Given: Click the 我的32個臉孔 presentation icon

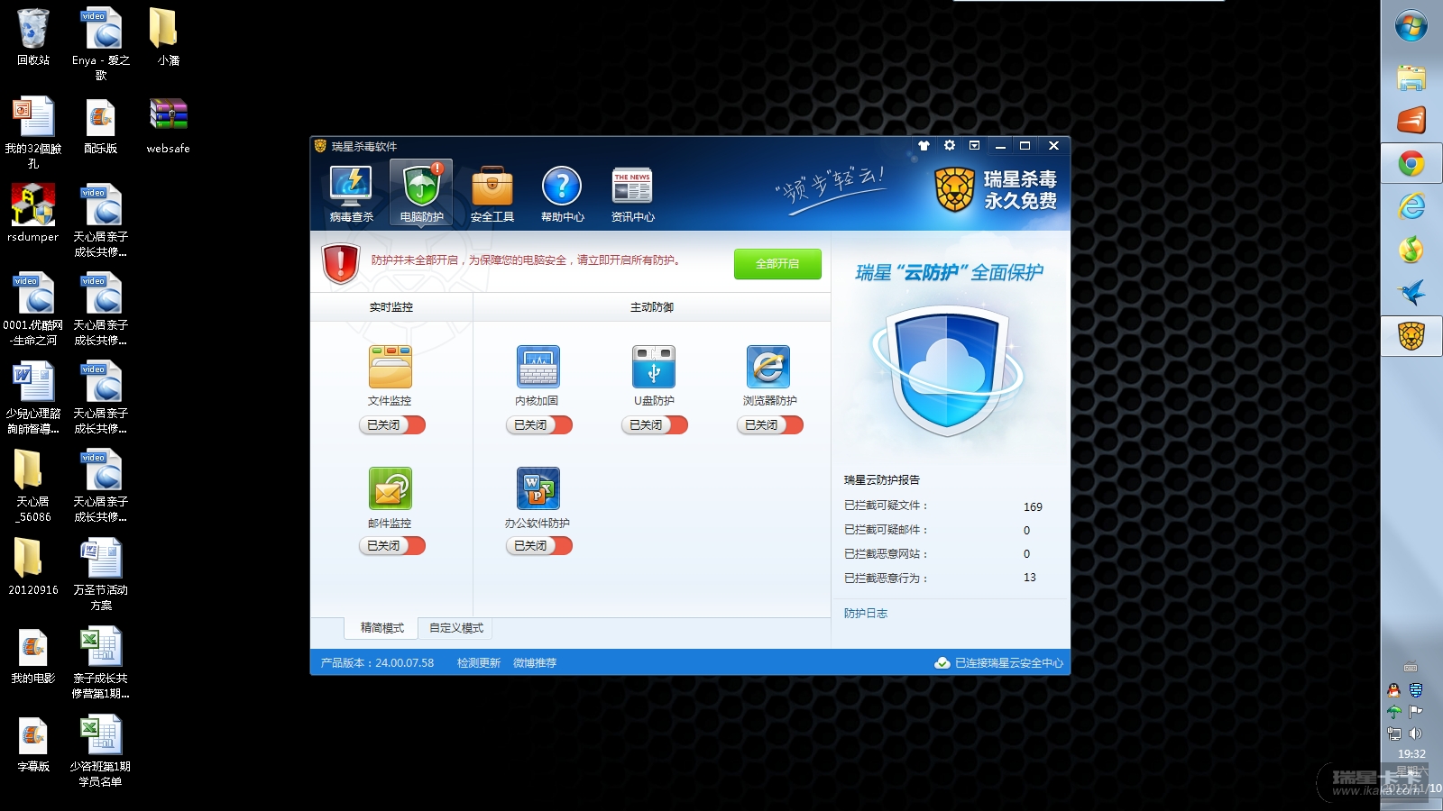Looking at the screenshot, I should 33,132.
